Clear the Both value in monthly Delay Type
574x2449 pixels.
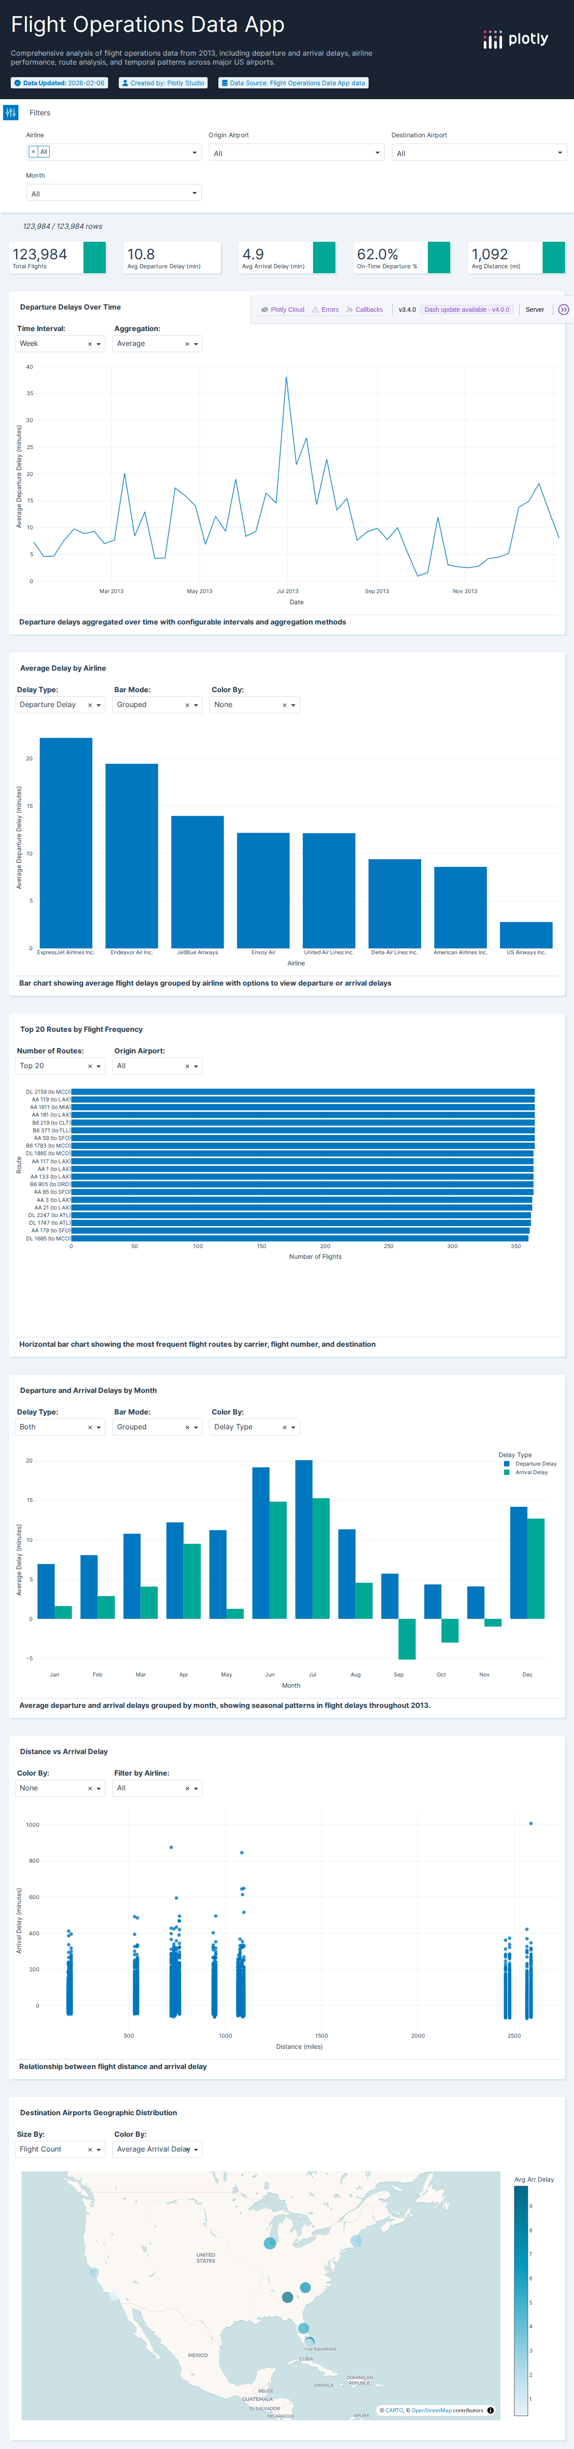90,1428
